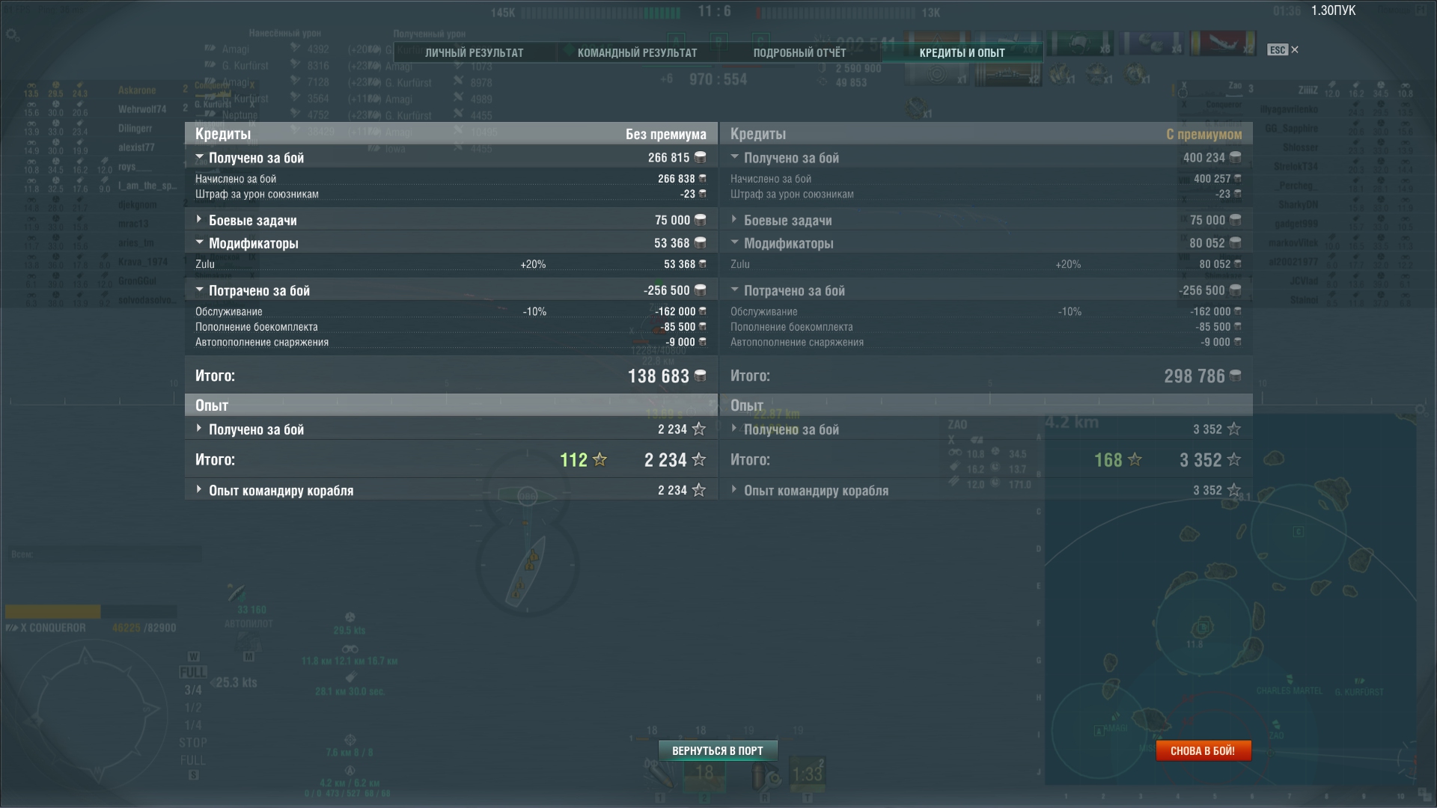Click the 138 683 credits total value
The width and height of the screenshot is (1437, 808).
(659, 376)
